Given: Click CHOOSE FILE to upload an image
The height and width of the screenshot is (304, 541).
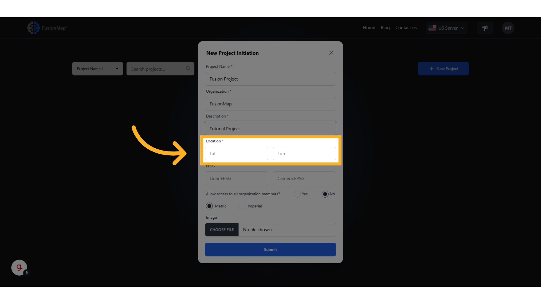Looking at the screenshot, I should [x=221, y=230].
